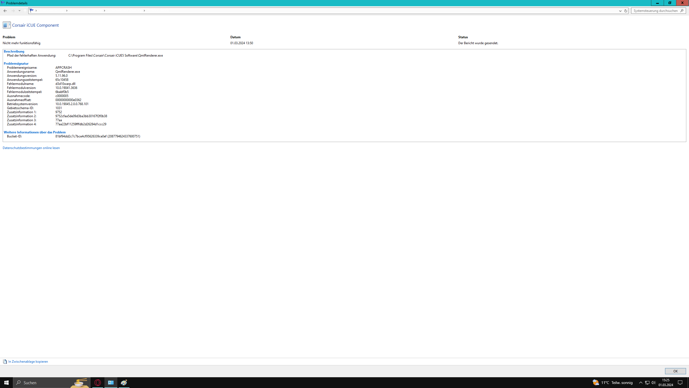Open Datenschutzbestimmungen online lesen link

[31, 148]
